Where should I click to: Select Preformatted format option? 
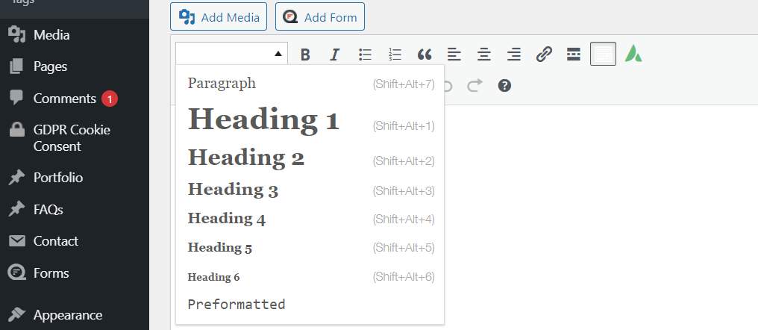[310, 305]
